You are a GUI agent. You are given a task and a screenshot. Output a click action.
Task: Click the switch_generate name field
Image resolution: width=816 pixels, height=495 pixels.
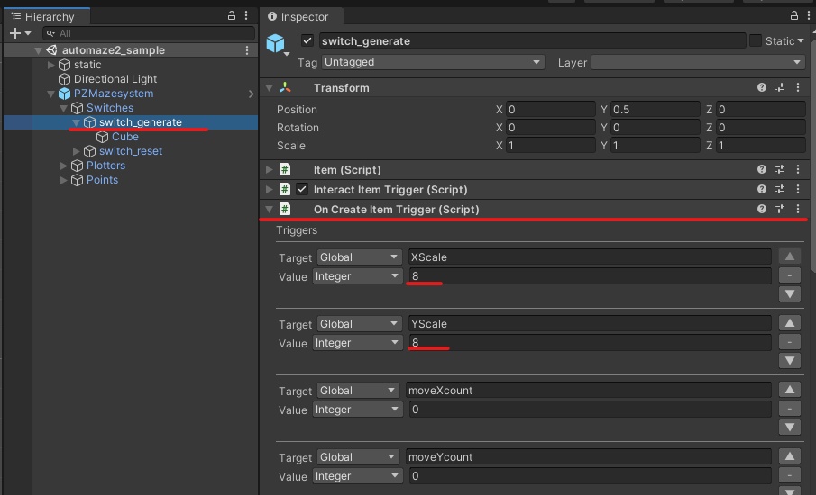[x=532, y=41]
